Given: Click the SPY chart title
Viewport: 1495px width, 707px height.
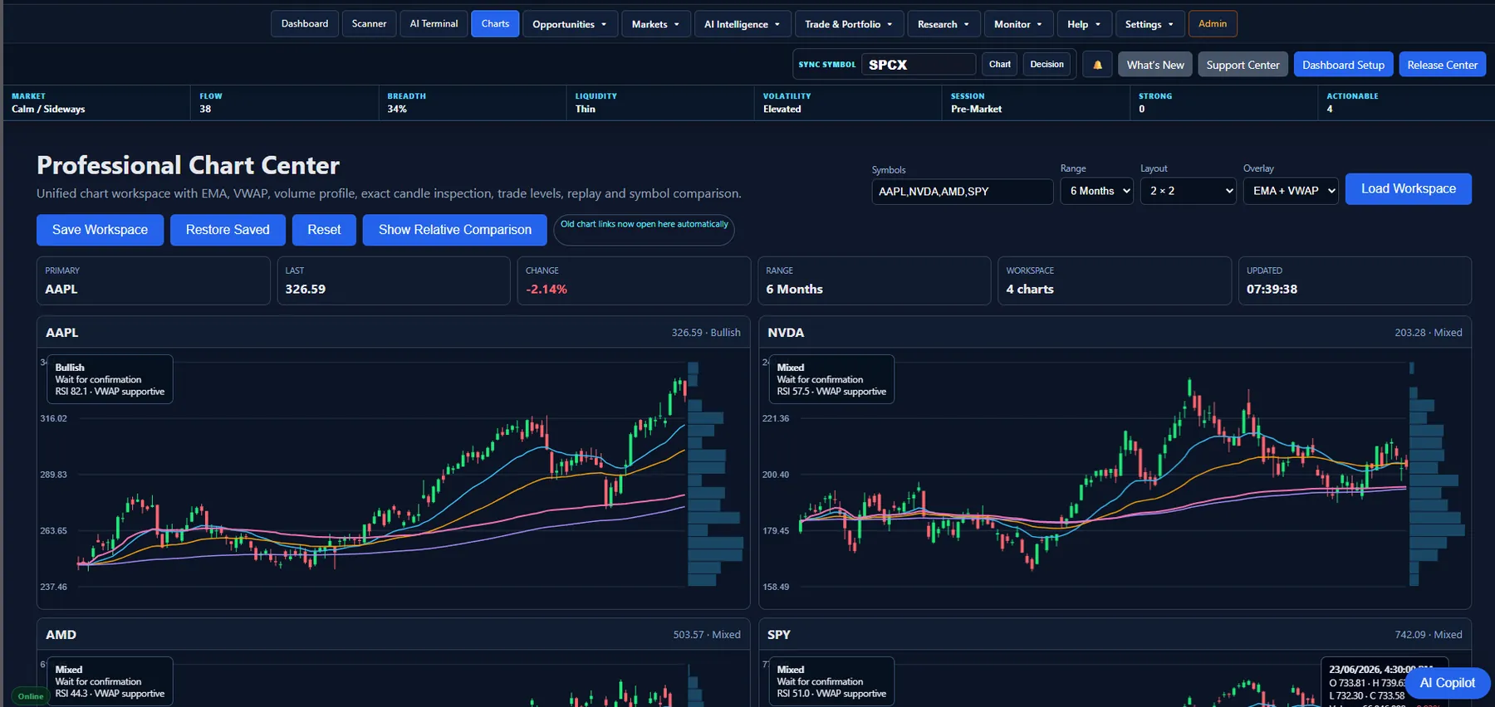Looking at the screenshot, I should pyautogui.click(x=779, y=635).
